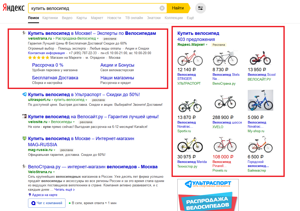Open the Акции и Бонусы sitelink
The width and height of the screenshot is (300, 211).
click(x=117, y=65)
